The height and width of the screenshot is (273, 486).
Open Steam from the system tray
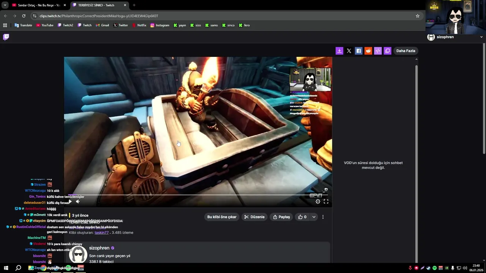tap(429, 268)
